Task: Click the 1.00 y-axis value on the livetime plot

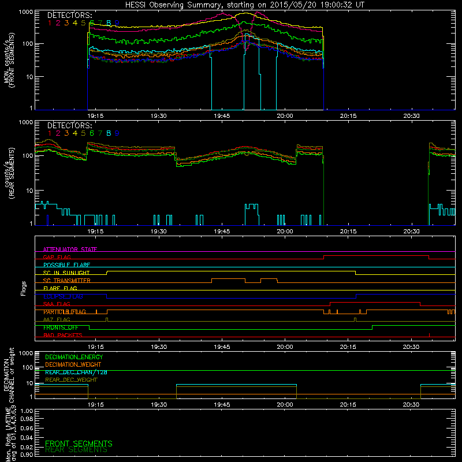Action: pyautogui.click(x=27, y=411)
